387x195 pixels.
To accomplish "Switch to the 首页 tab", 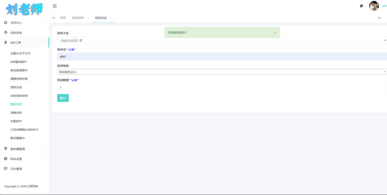I will [63, 18].
